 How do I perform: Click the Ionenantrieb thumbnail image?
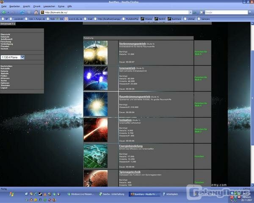coord(96,78)
